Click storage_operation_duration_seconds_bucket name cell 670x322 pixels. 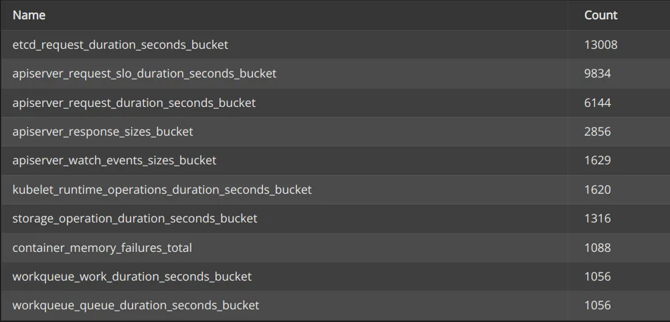point(135,218)
